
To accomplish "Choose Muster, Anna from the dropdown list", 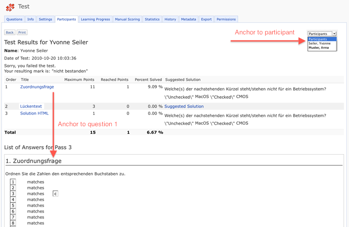I will coord(319,48).
